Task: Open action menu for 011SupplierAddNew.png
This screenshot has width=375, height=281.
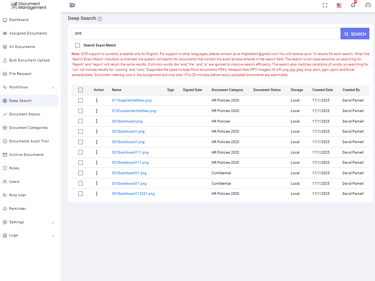Action: coord(97,100)
